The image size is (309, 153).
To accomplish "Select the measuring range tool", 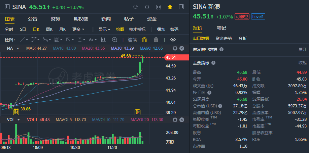I will coord(80,40).
